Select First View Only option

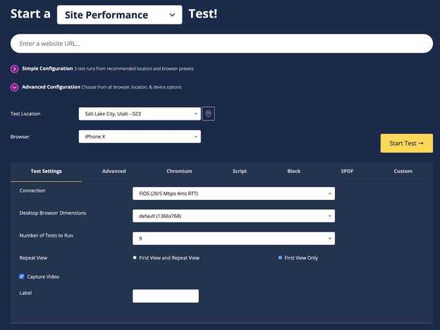pos(281,258)
